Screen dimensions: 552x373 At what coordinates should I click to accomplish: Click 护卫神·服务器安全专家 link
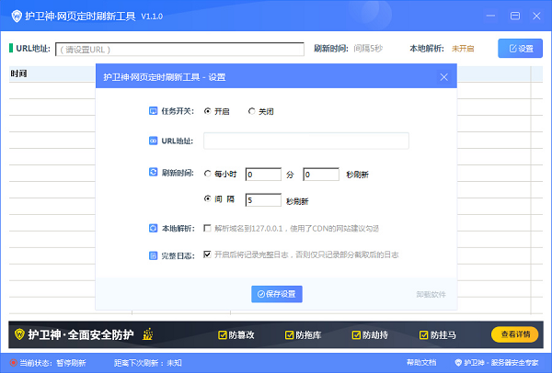point(501,363)
